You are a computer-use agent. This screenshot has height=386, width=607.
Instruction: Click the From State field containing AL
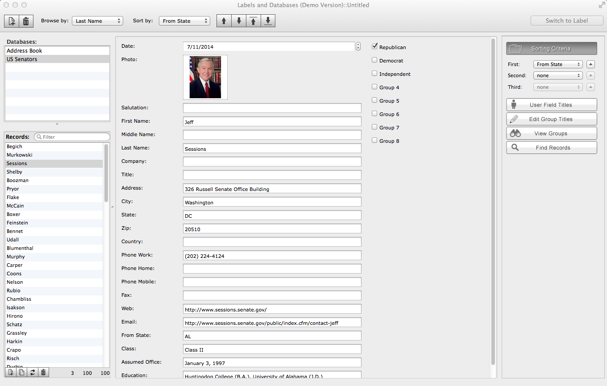[x=272, y=336]
